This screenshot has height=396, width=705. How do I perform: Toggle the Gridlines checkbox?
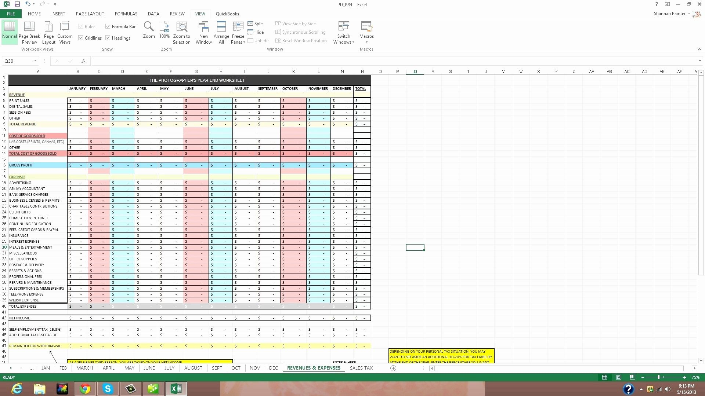pos(81,38)
